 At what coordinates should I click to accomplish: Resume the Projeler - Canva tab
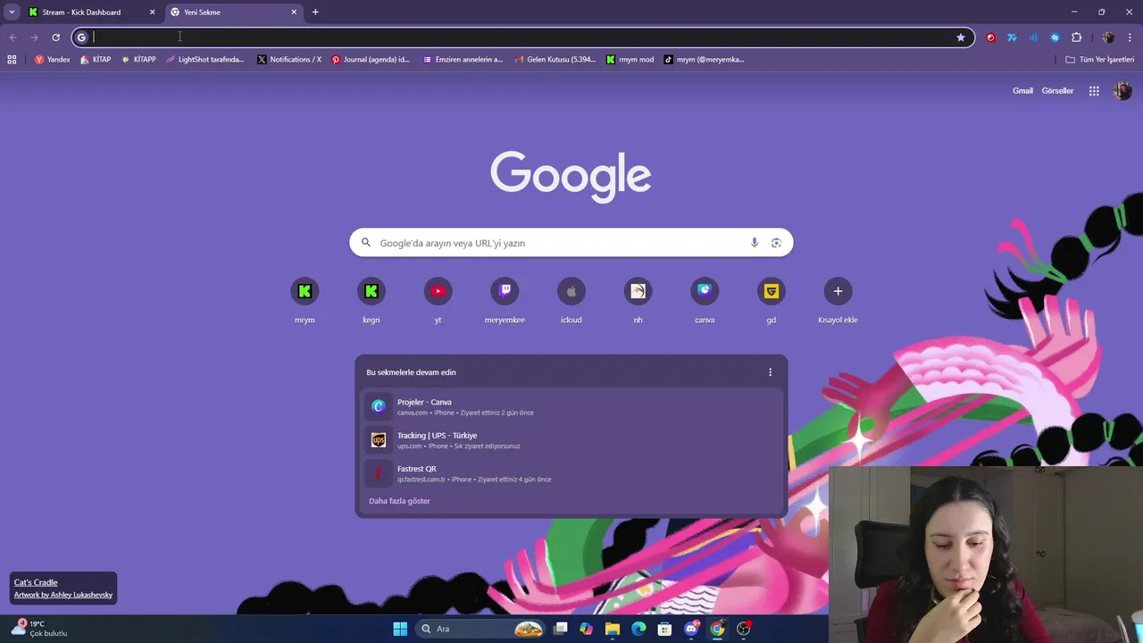pos(571,406)
